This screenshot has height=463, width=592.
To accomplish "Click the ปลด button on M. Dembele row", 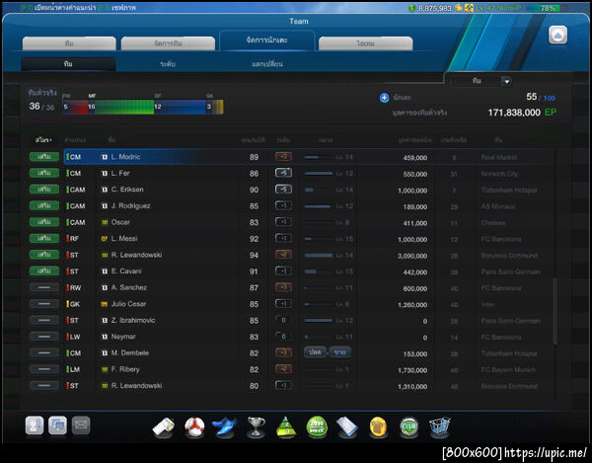I will coord(316,352).
